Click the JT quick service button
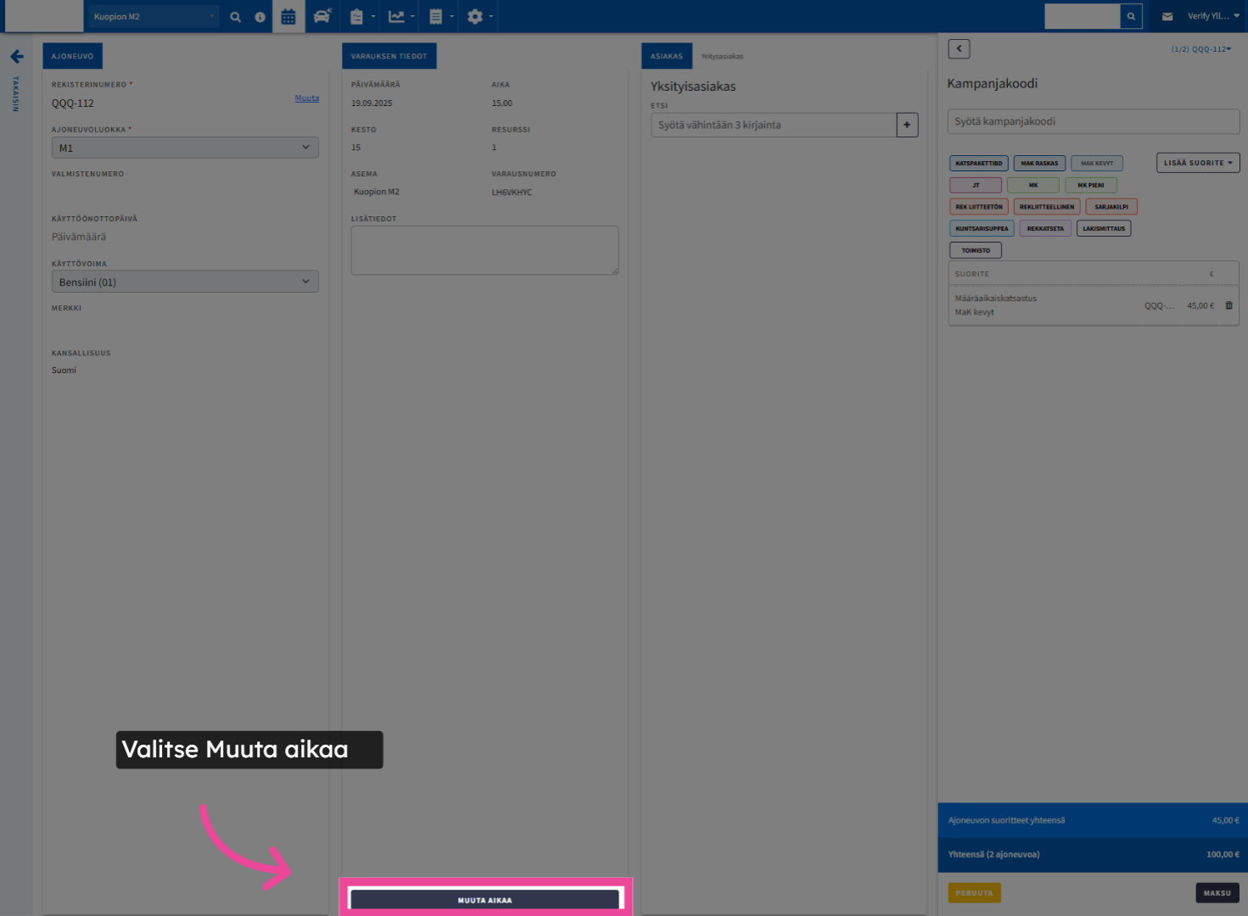The image size is (1248, 916). pyautogui.click(x=976, y=185)
